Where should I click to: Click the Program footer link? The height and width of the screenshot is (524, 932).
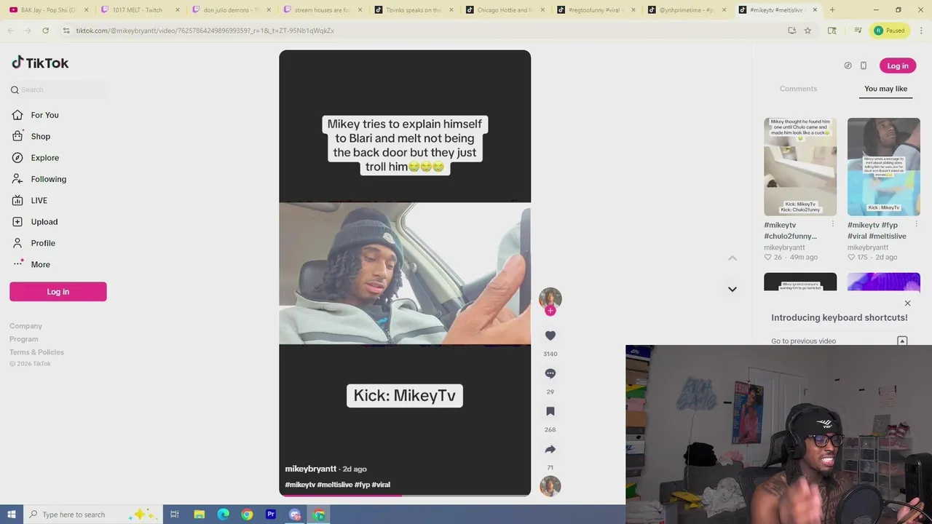point(24,339)
